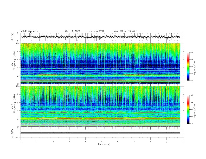Image resolution: width=206 pixels, height=159 pixels.
Task: Click the ch.1 spectrogram color bar
Action: [x=188, y=67]
